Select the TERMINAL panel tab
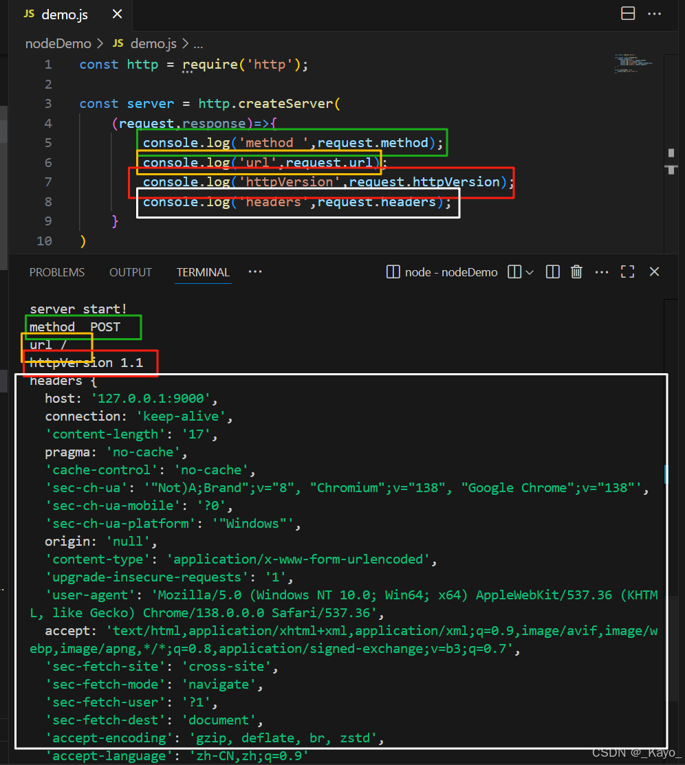 coord(203,272)
